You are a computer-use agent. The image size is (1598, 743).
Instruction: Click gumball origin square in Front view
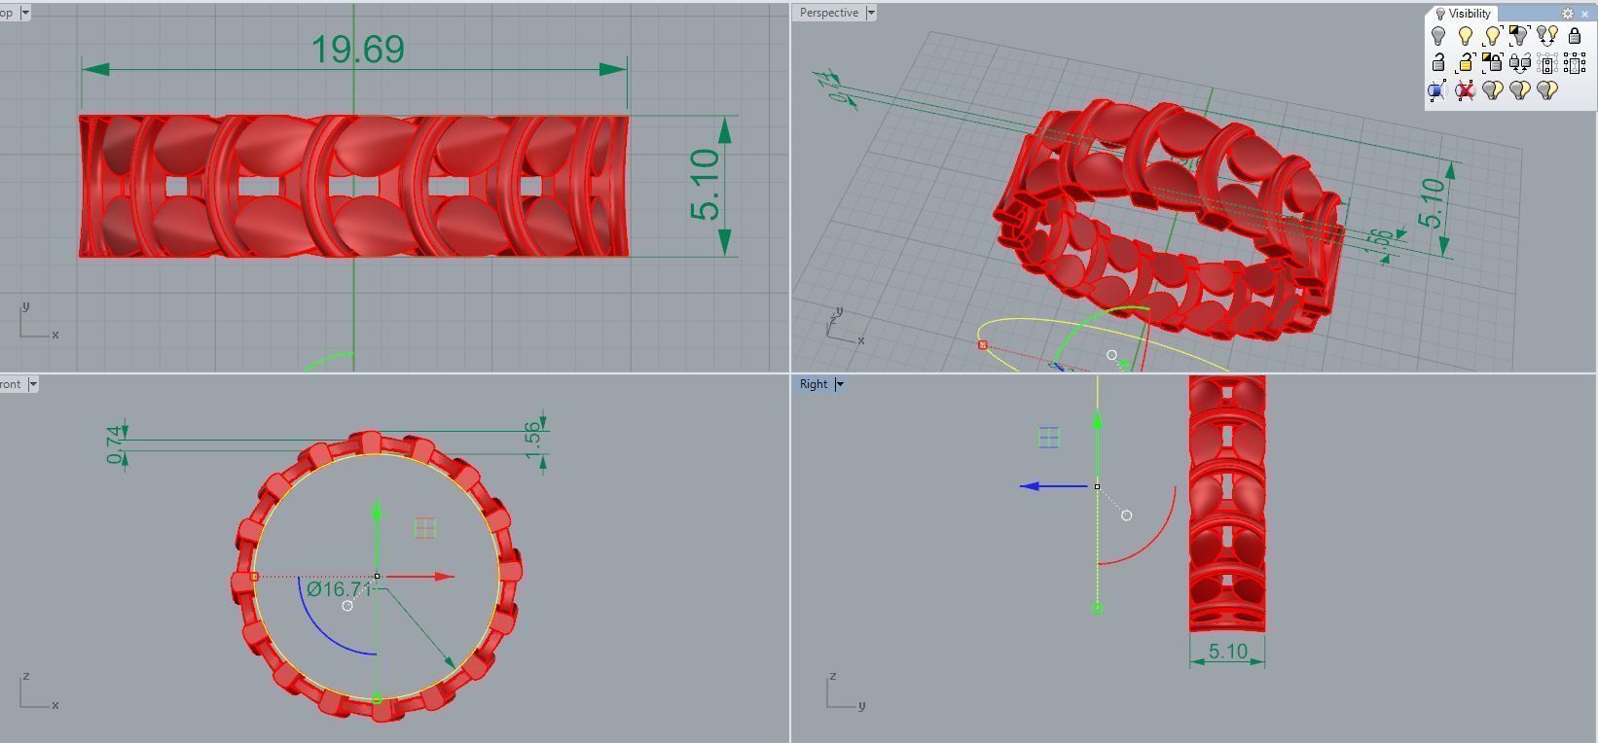(378, 576)
